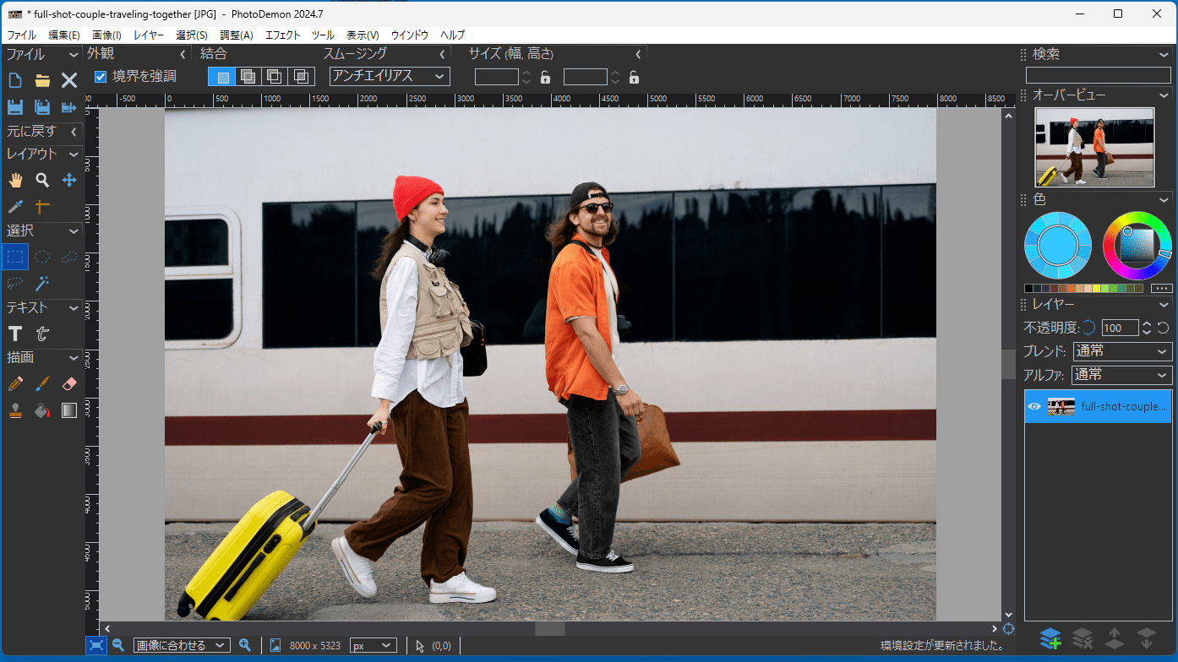Select the Color picker eyedropper tool
Viewport: 1178px width, 662px height.
point(14,207)
